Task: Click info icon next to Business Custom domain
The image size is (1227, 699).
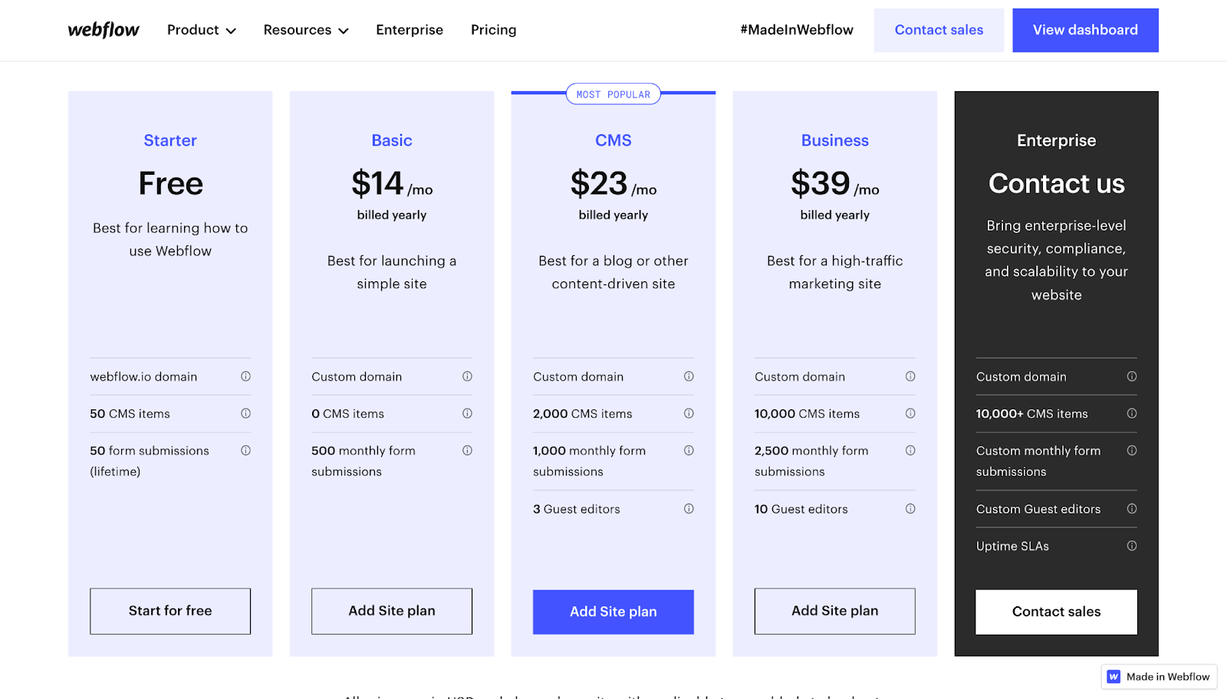Action: 910,376
